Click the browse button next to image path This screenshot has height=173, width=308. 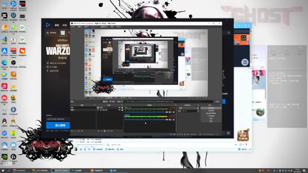(x=218, y=101)
